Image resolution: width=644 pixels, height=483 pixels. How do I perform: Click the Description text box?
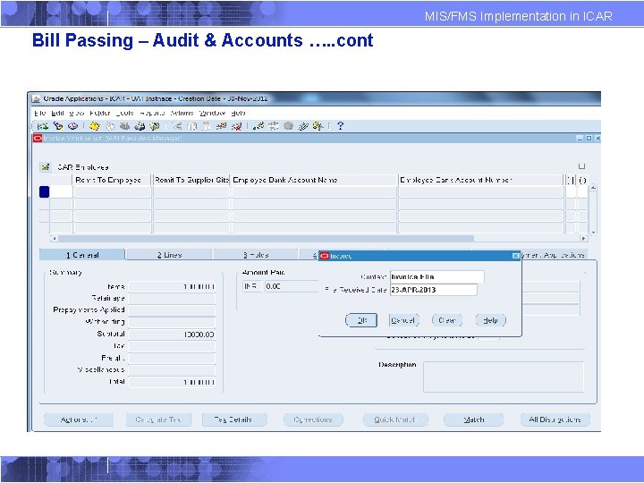coord(504,377)
